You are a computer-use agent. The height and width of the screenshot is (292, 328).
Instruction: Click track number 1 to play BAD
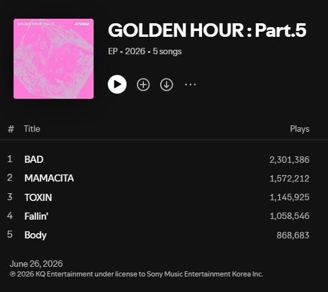[10, 159]
